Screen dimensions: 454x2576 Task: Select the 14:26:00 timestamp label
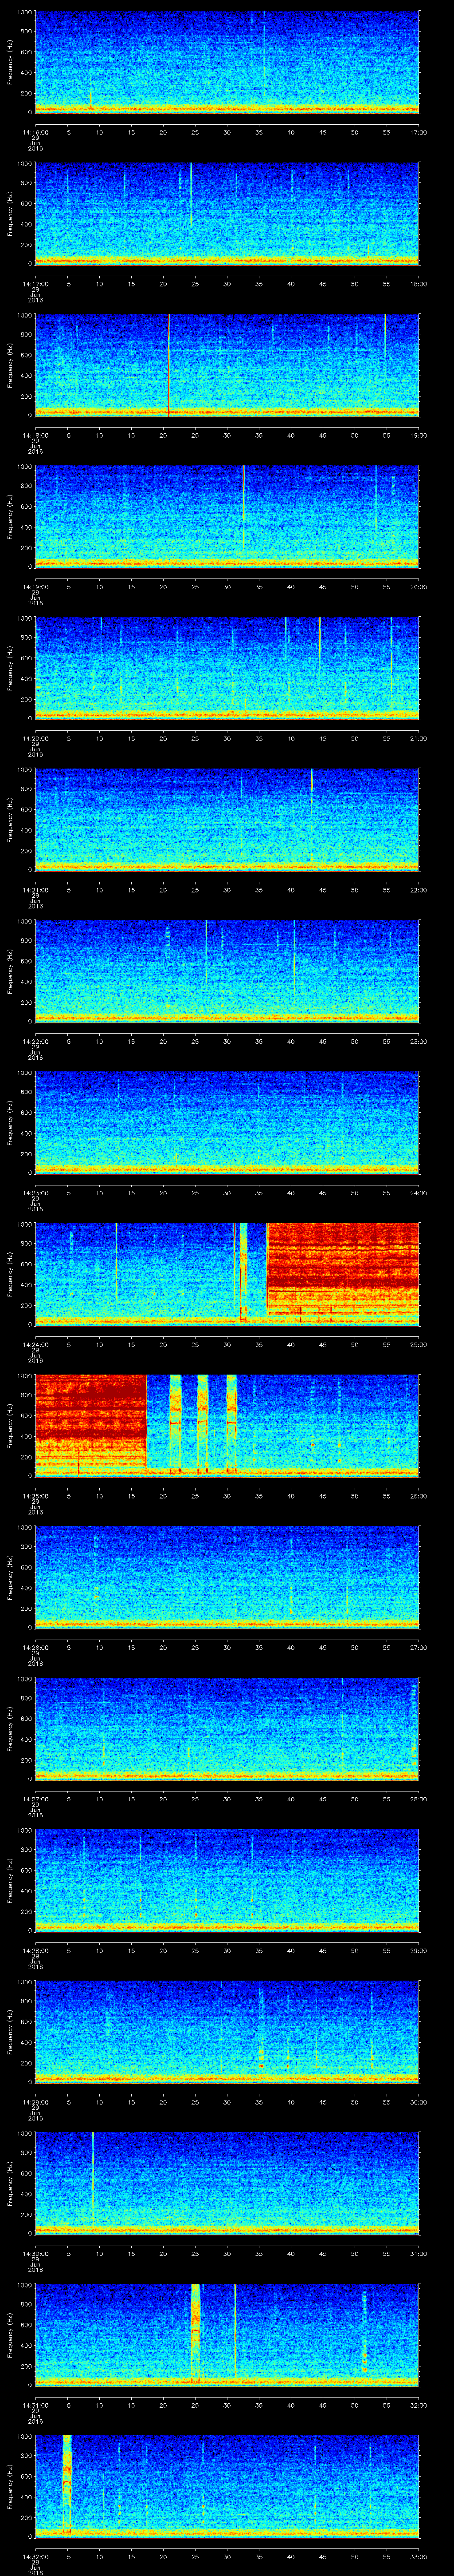tap(35, 1647)
